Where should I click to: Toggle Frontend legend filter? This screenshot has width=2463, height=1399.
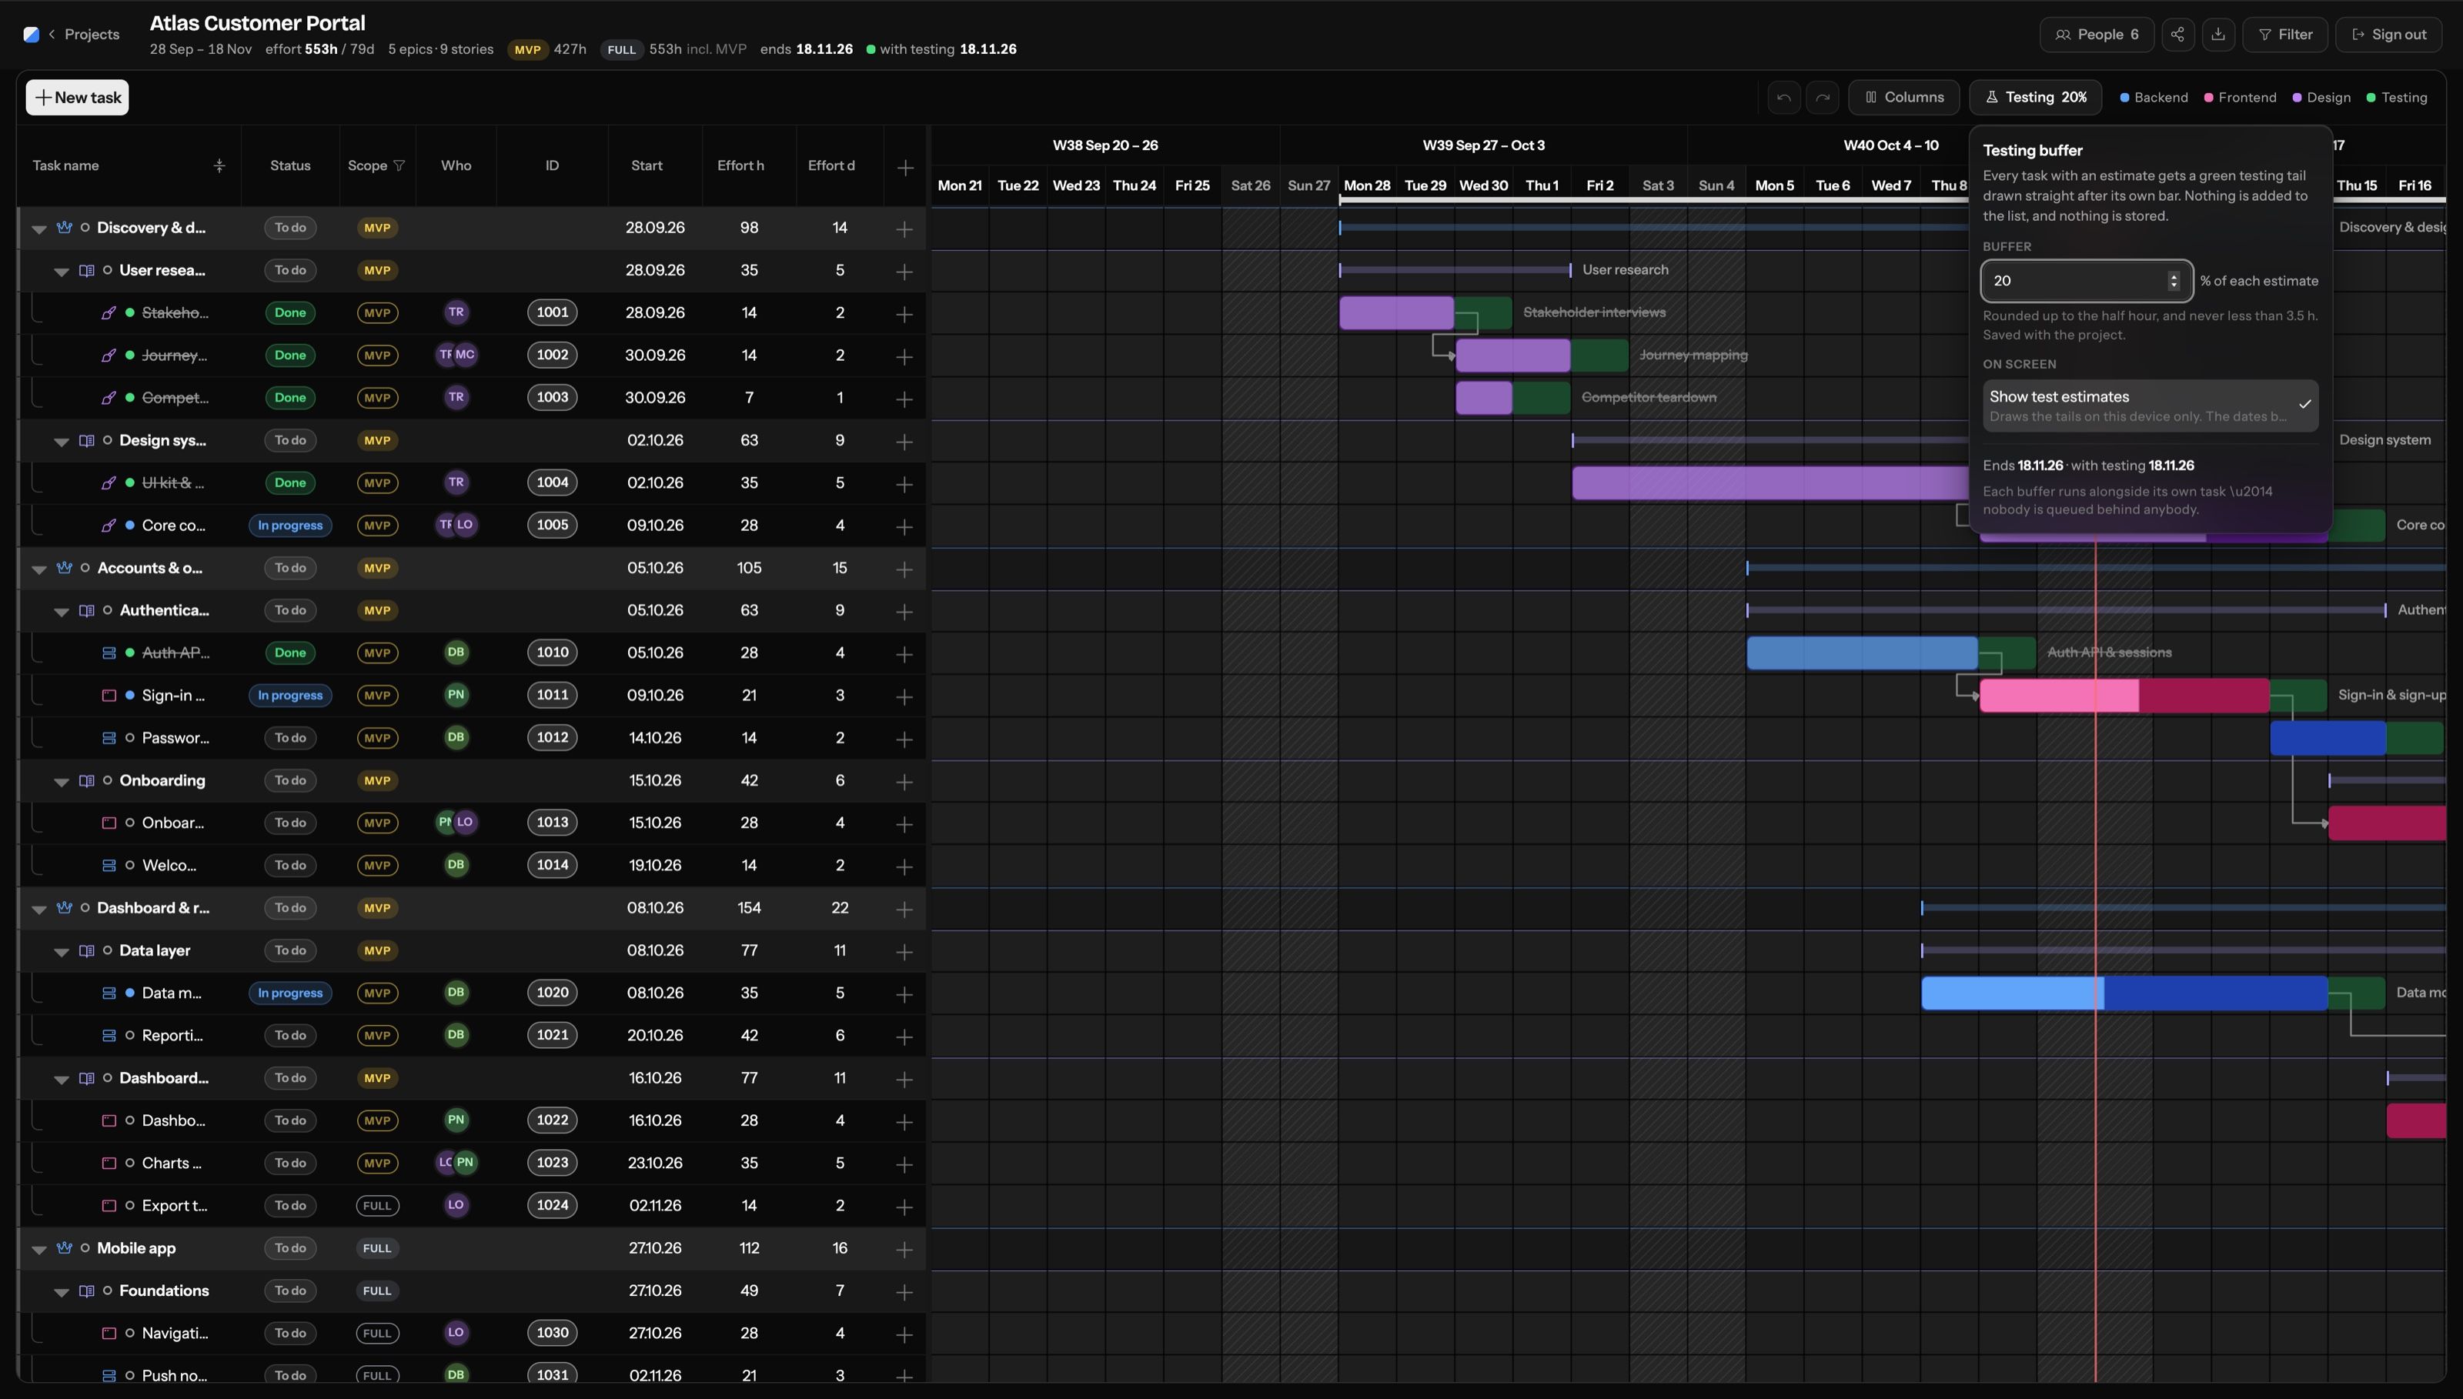pyautogui.click(x=2240, y=97)
